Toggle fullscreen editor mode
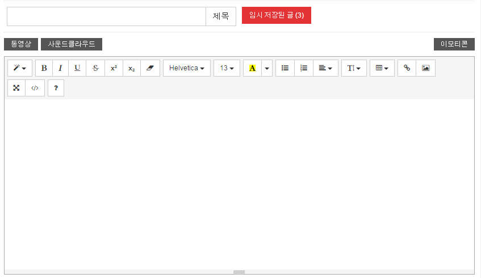 (x=16, y=88)
